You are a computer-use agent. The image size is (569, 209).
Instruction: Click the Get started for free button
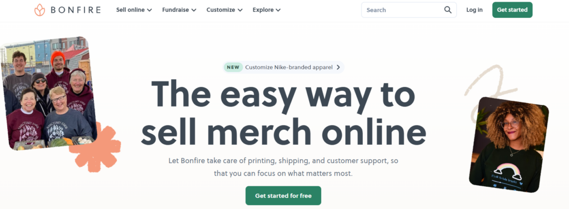[x=283, y=196]
